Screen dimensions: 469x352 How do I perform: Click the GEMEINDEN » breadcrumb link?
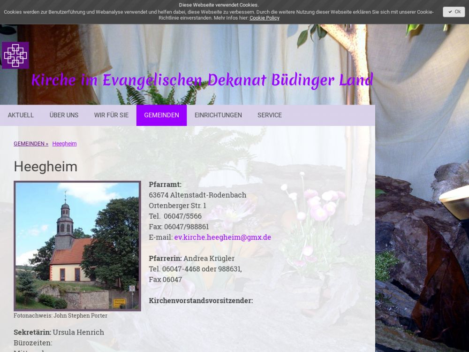31,144
